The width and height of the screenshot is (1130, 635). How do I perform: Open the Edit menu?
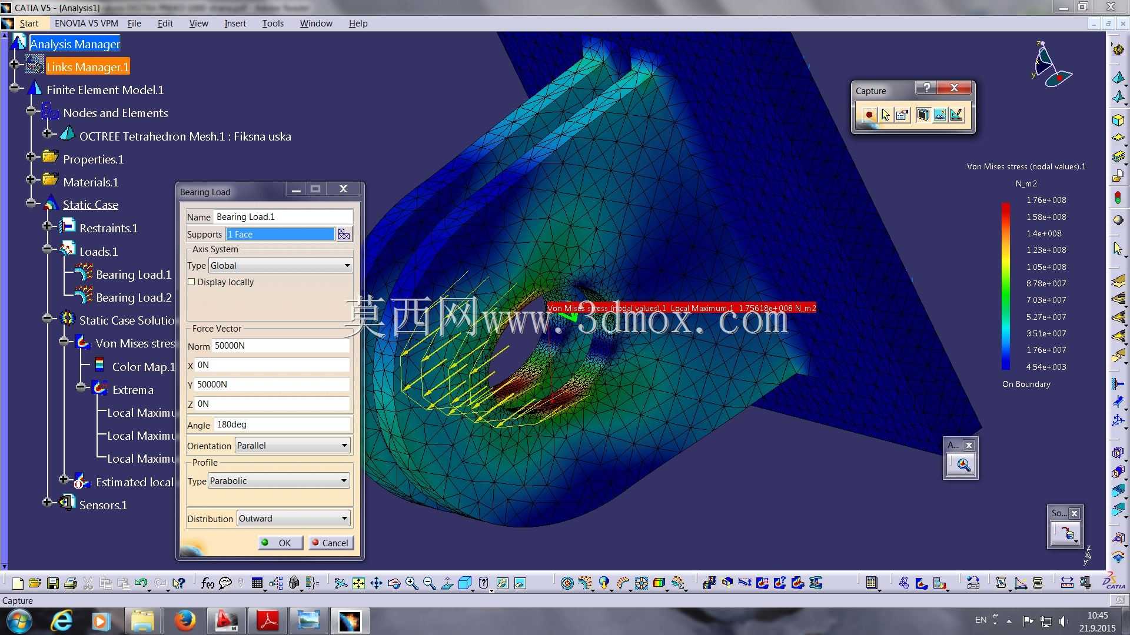[165, 24]
